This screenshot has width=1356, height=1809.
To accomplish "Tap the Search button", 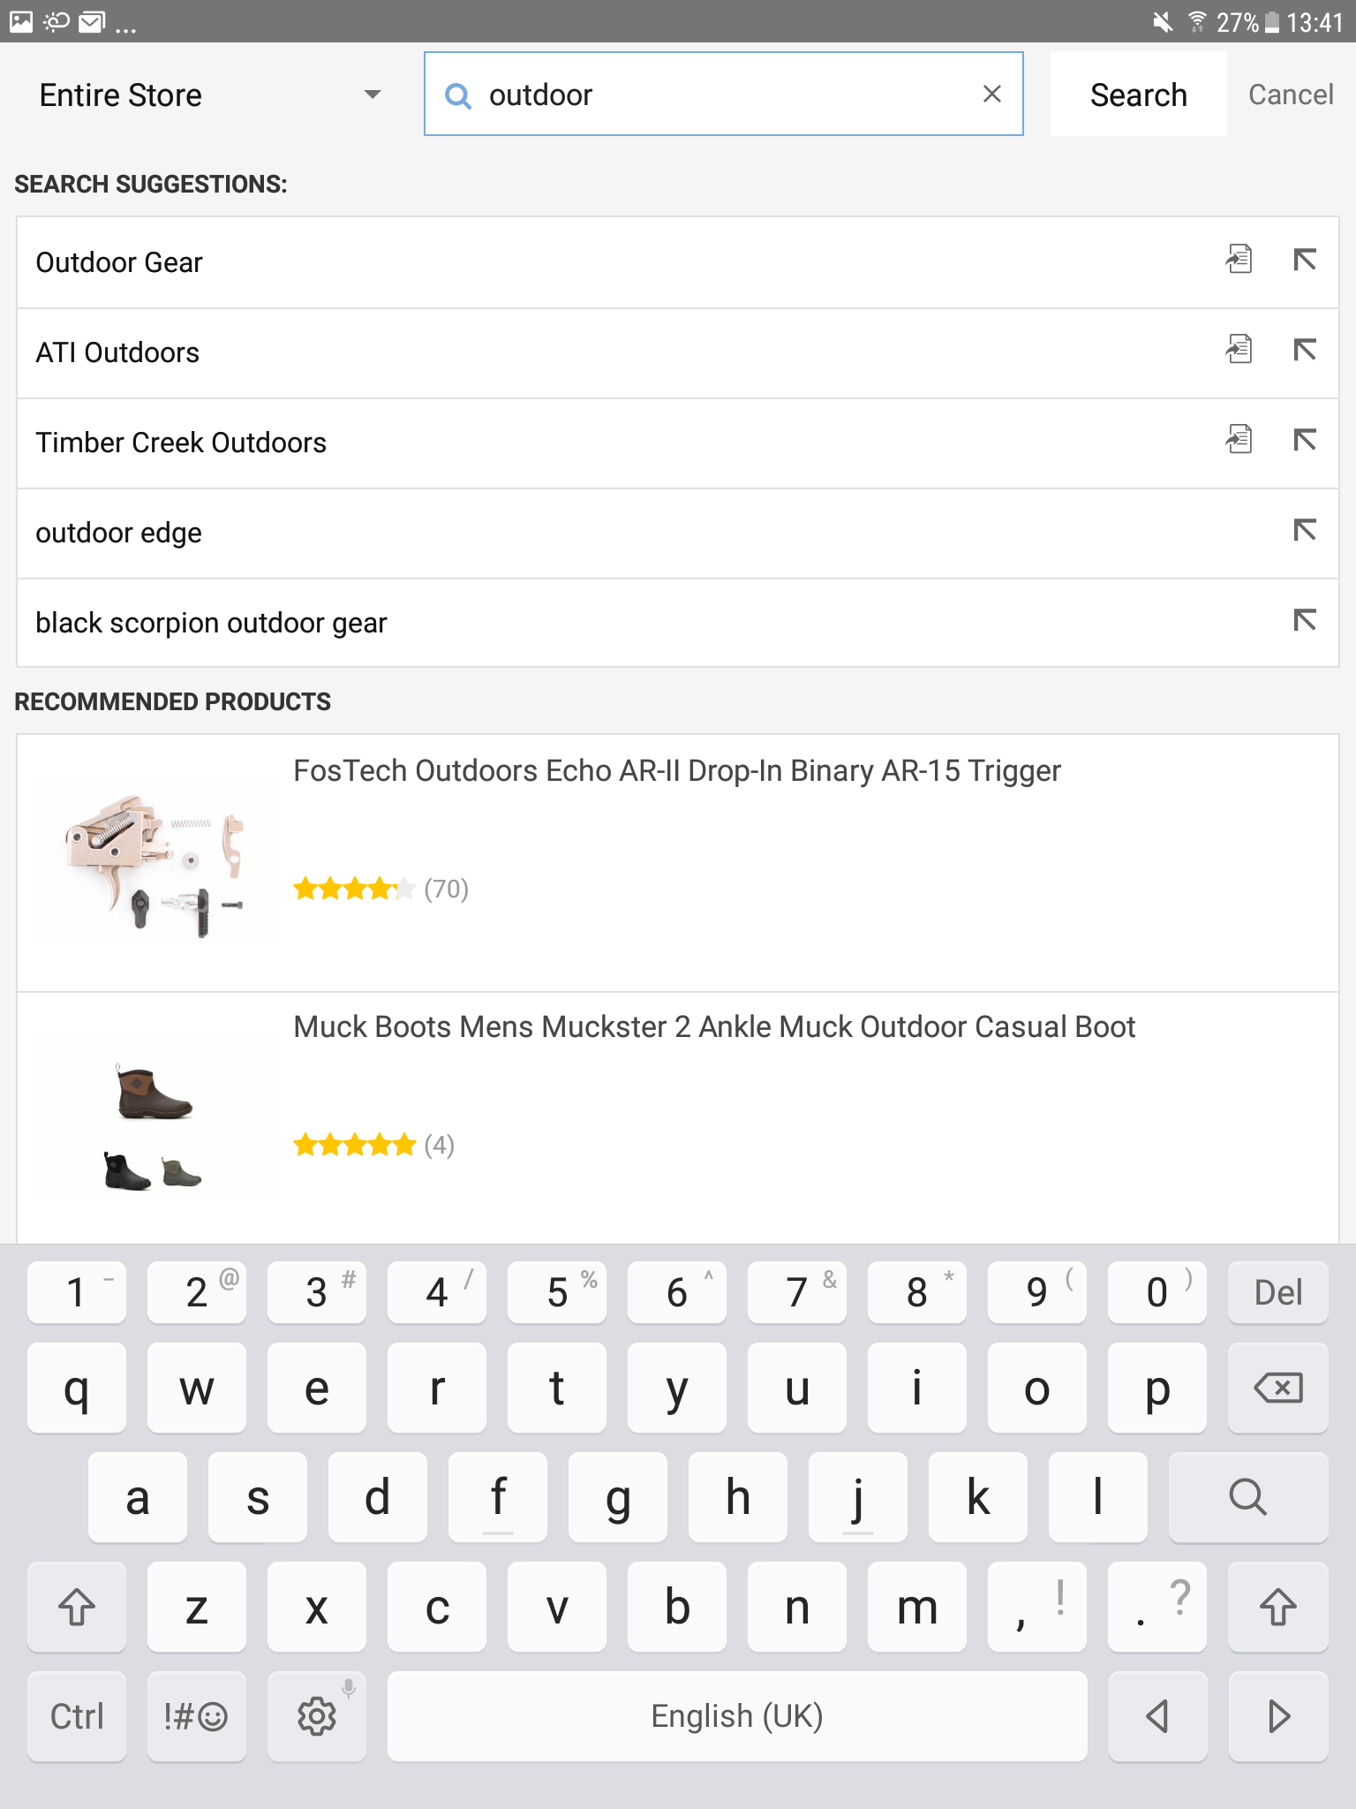I will coord(1138,95).
